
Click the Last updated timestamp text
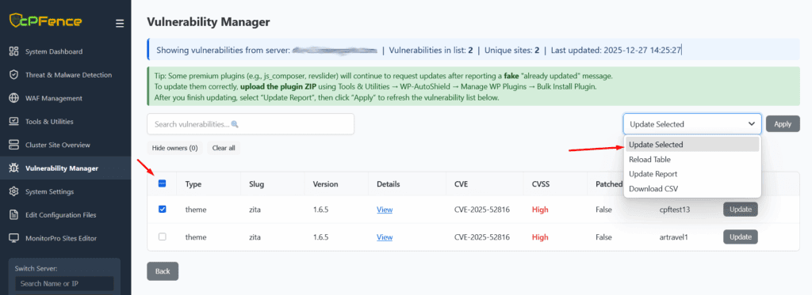(x=616, y=50)
